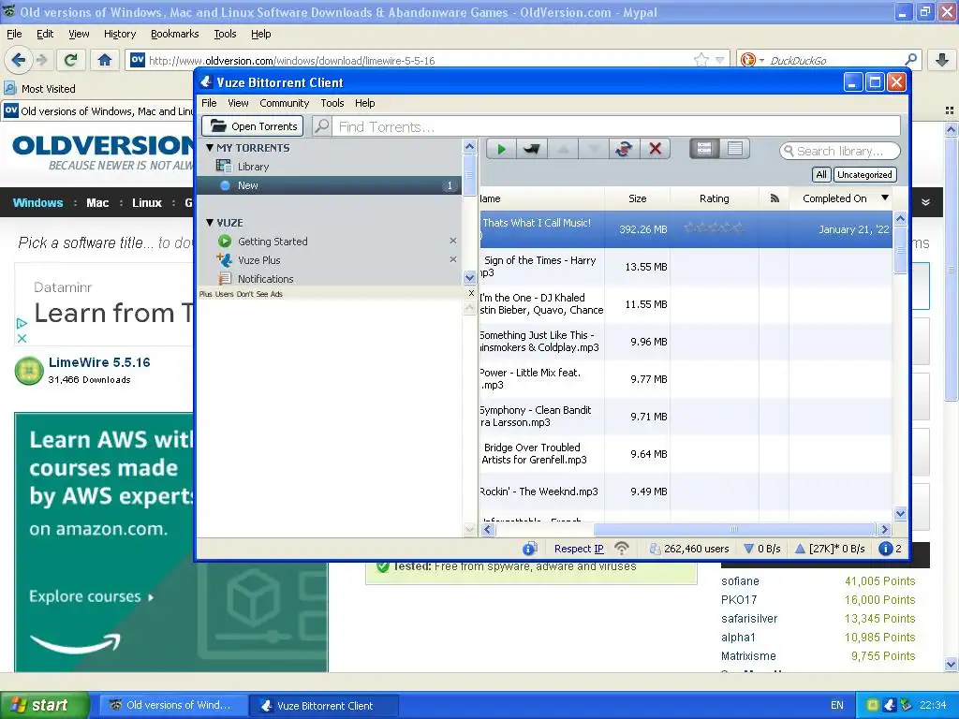
Task: Sort torrents by Rating column
Action: 715,198
